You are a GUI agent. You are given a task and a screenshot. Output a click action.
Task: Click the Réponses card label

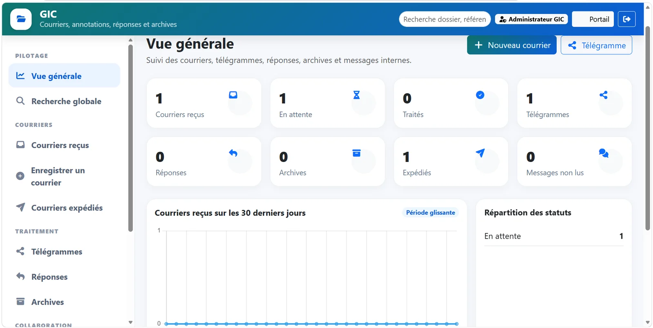point(171,173)
